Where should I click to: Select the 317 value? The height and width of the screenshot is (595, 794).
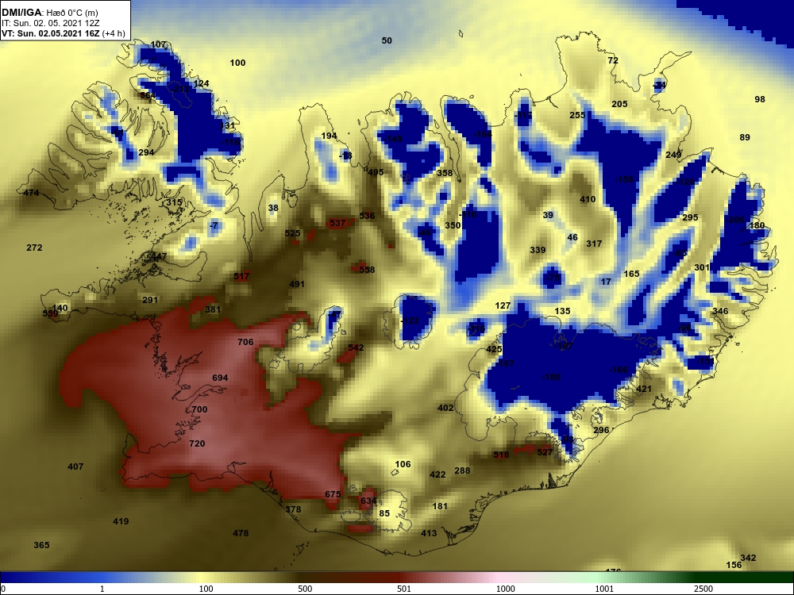pos(594,244)
